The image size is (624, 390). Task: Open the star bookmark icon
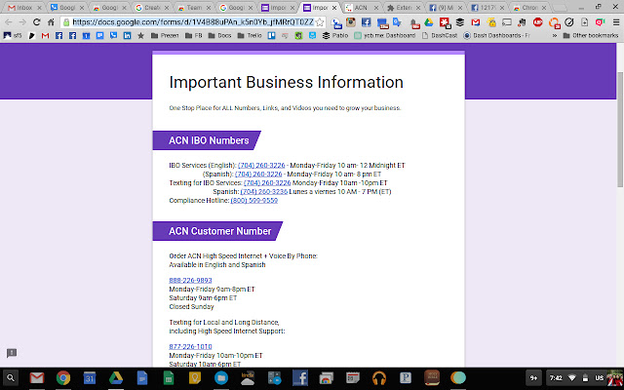pyautogui.click(x=140, y=36)
